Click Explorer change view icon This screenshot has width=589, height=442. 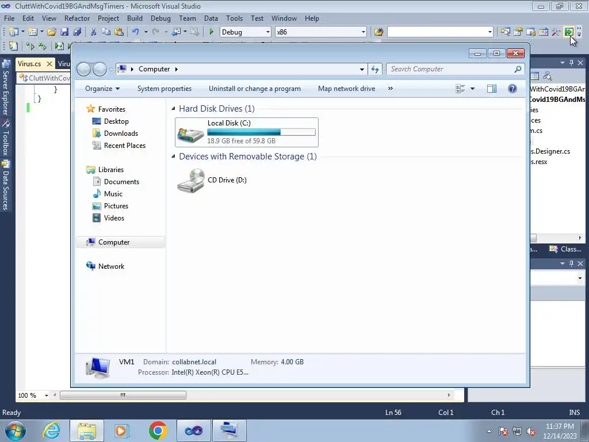(460, 89)
